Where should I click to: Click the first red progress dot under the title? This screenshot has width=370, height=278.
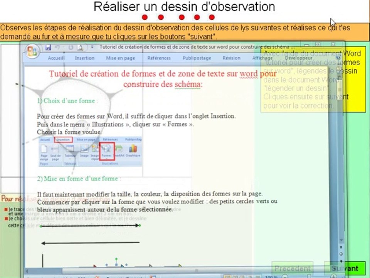[x=145, y=17]
